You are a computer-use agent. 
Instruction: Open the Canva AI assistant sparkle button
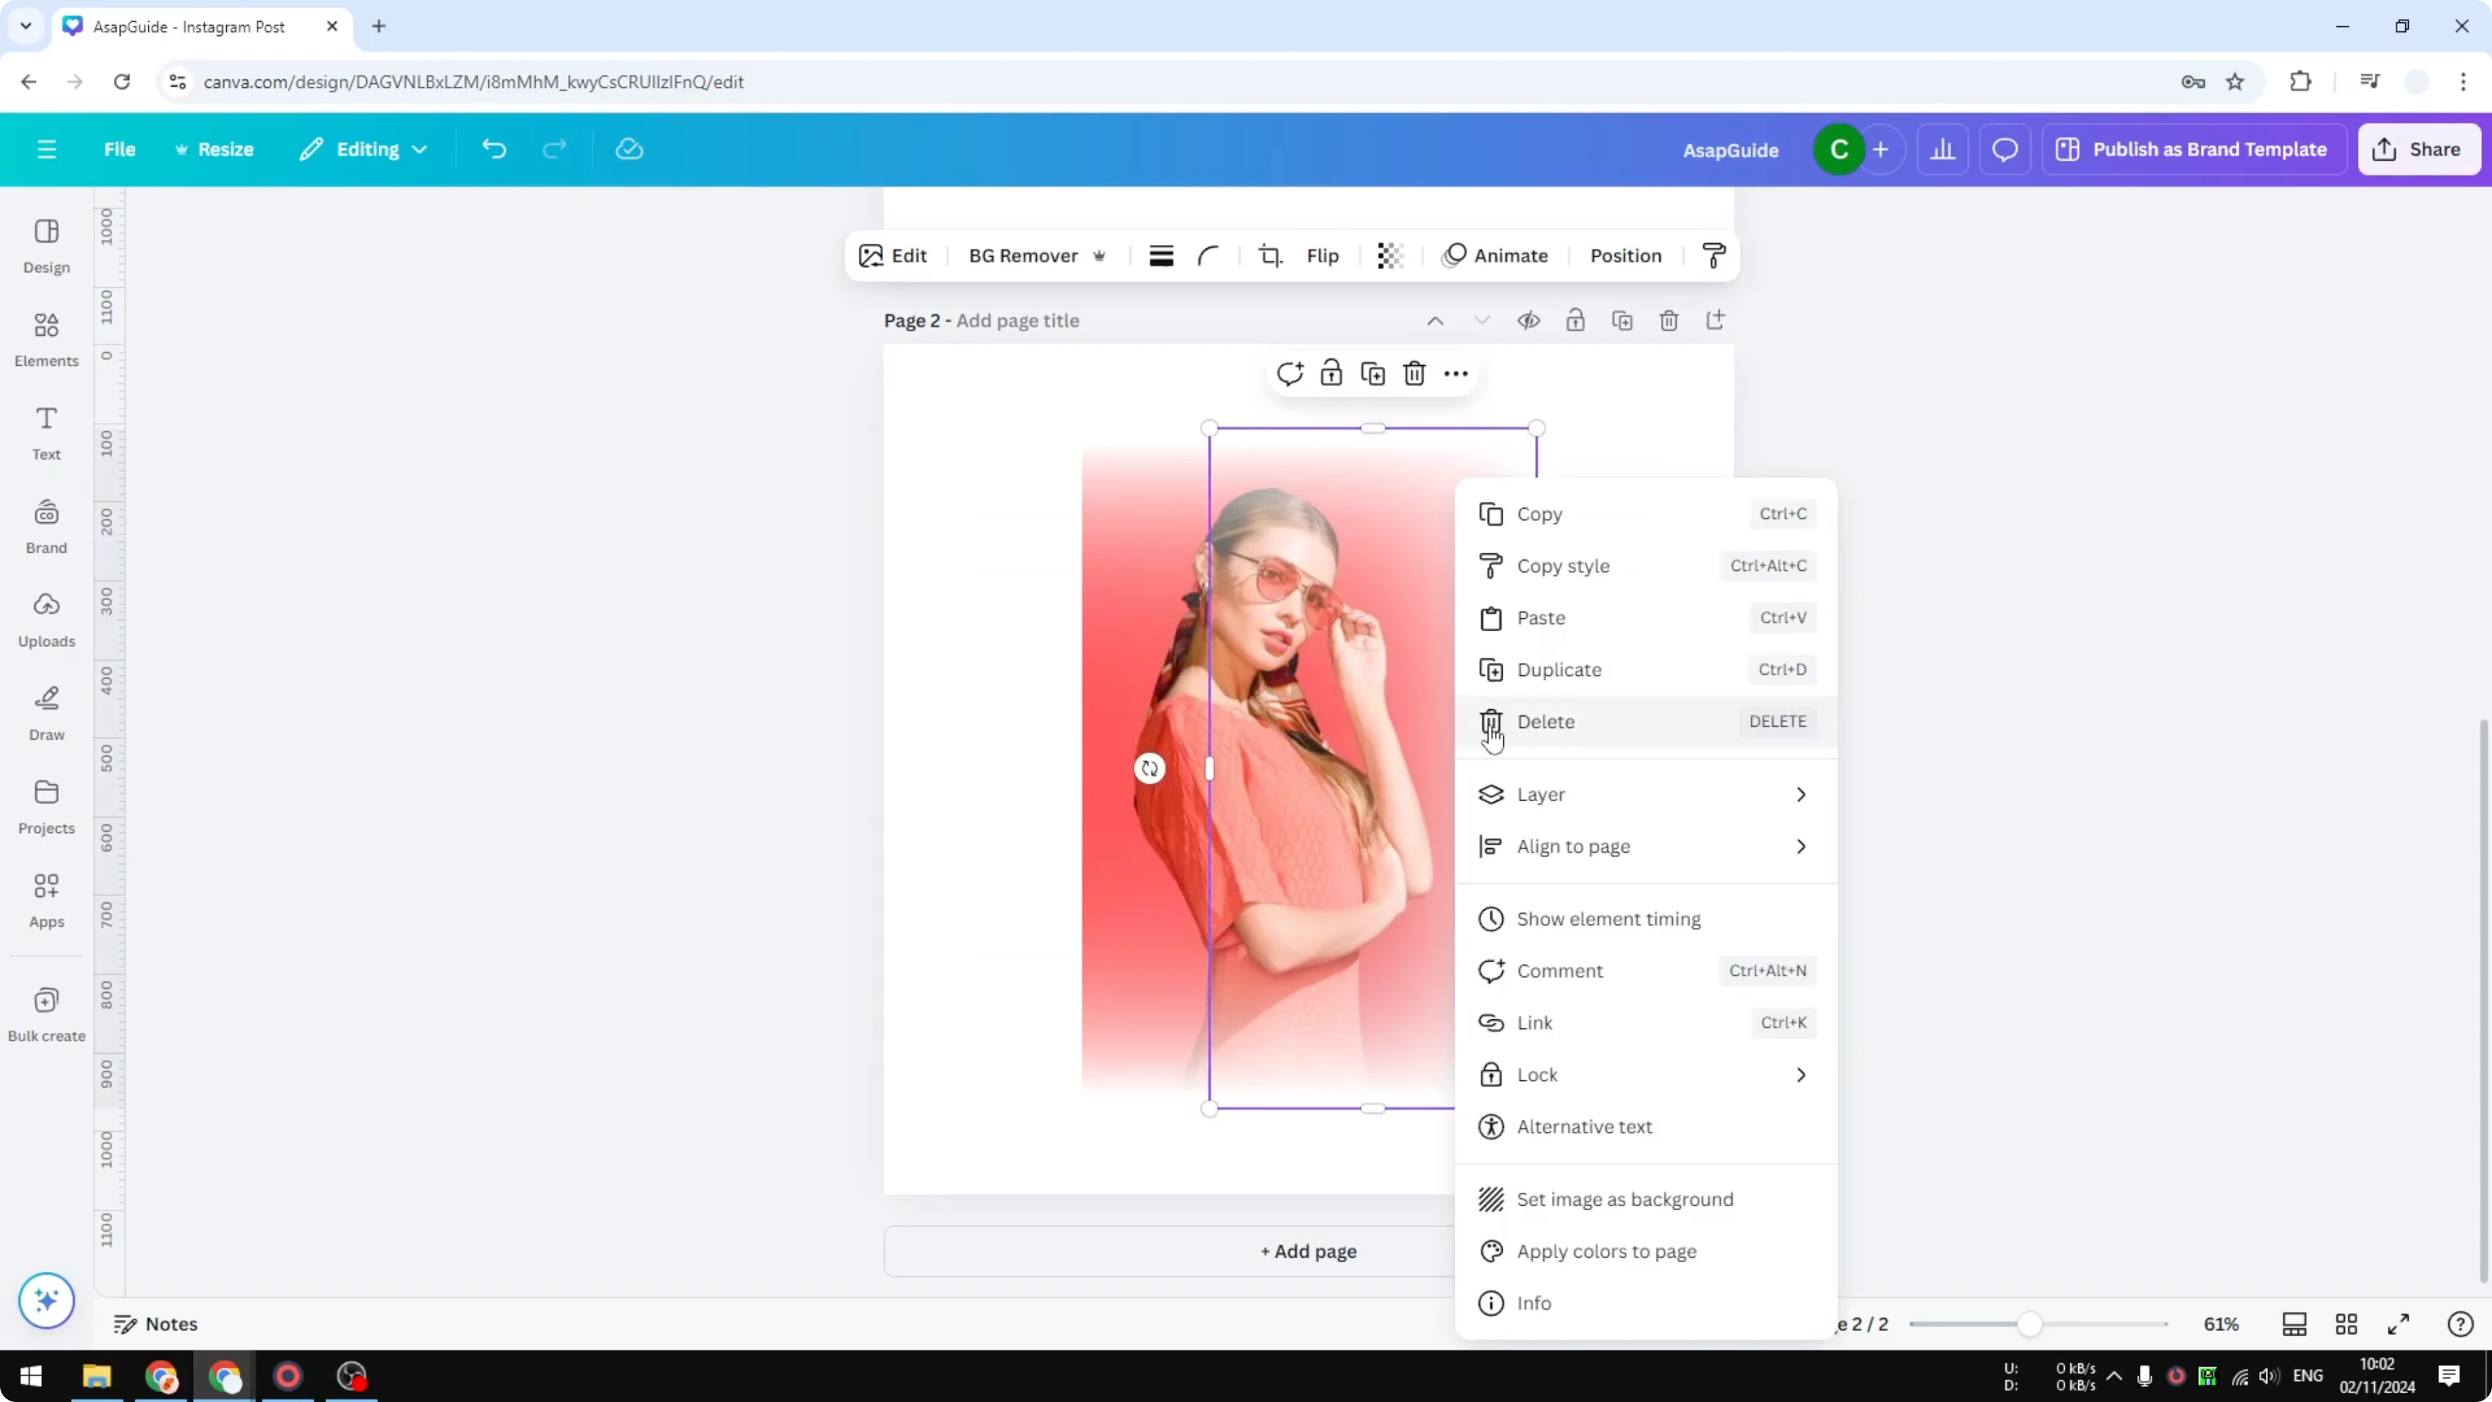tap(45, 1300)
